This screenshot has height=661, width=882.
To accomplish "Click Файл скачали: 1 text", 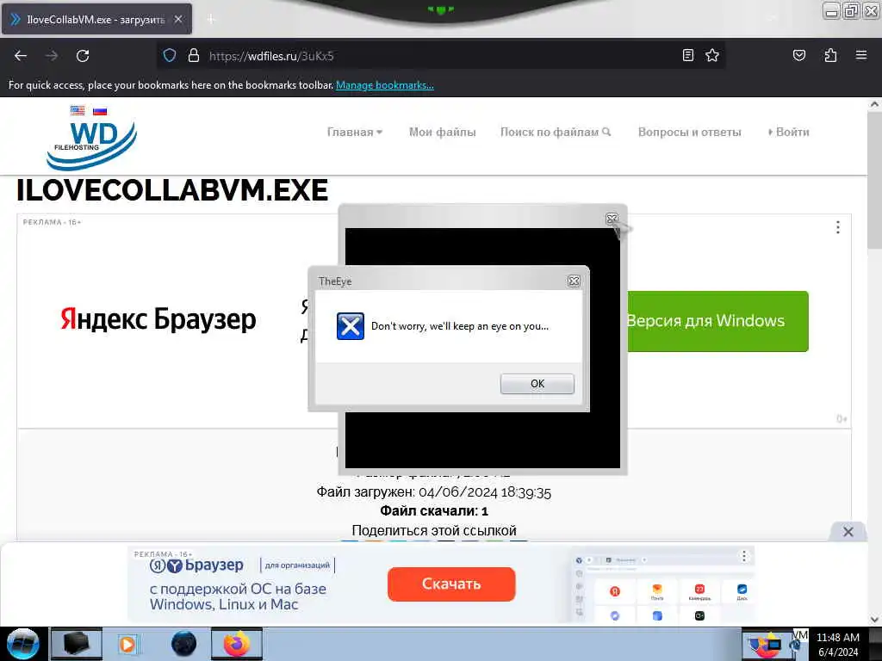I will coord(434,511).
